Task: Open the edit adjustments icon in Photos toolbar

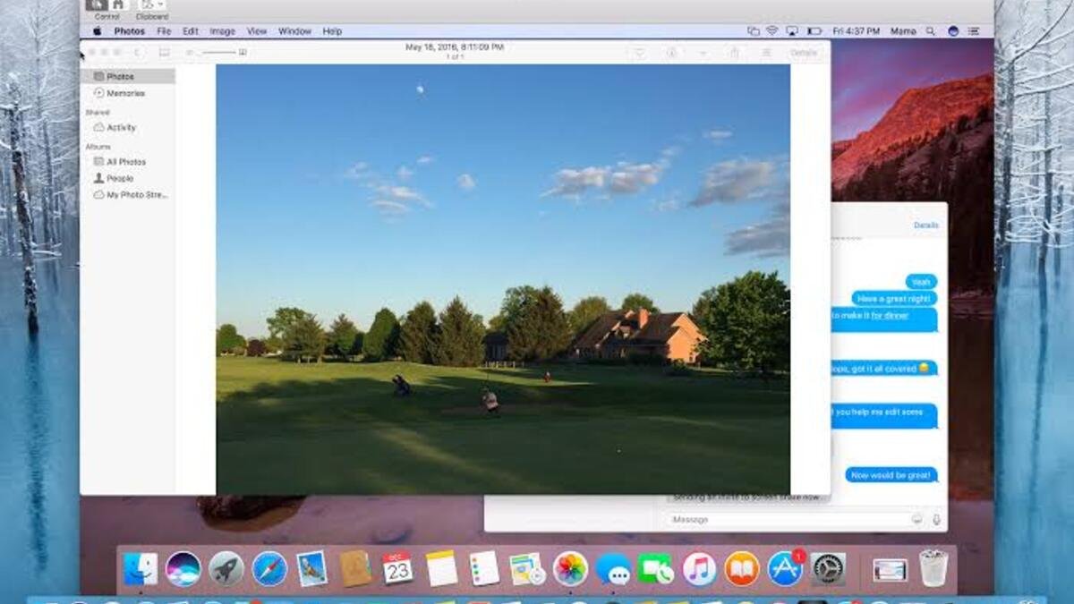Action: pyautogui.click(x=766, y=53)
